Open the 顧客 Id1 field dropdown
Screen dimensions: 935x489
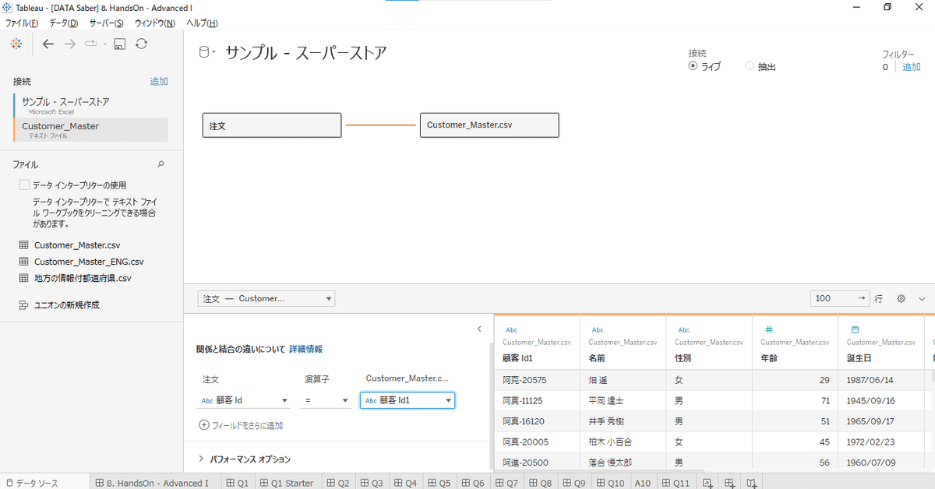coord(408,400)
